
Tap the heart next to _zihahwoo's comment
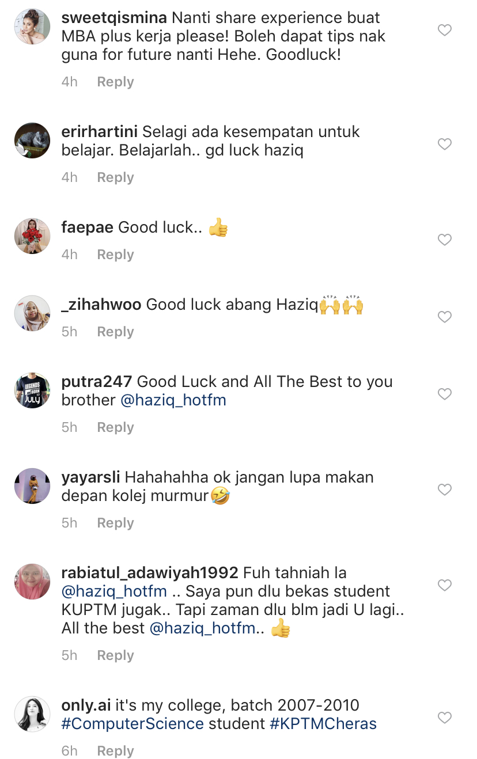(x=445, y=317)
